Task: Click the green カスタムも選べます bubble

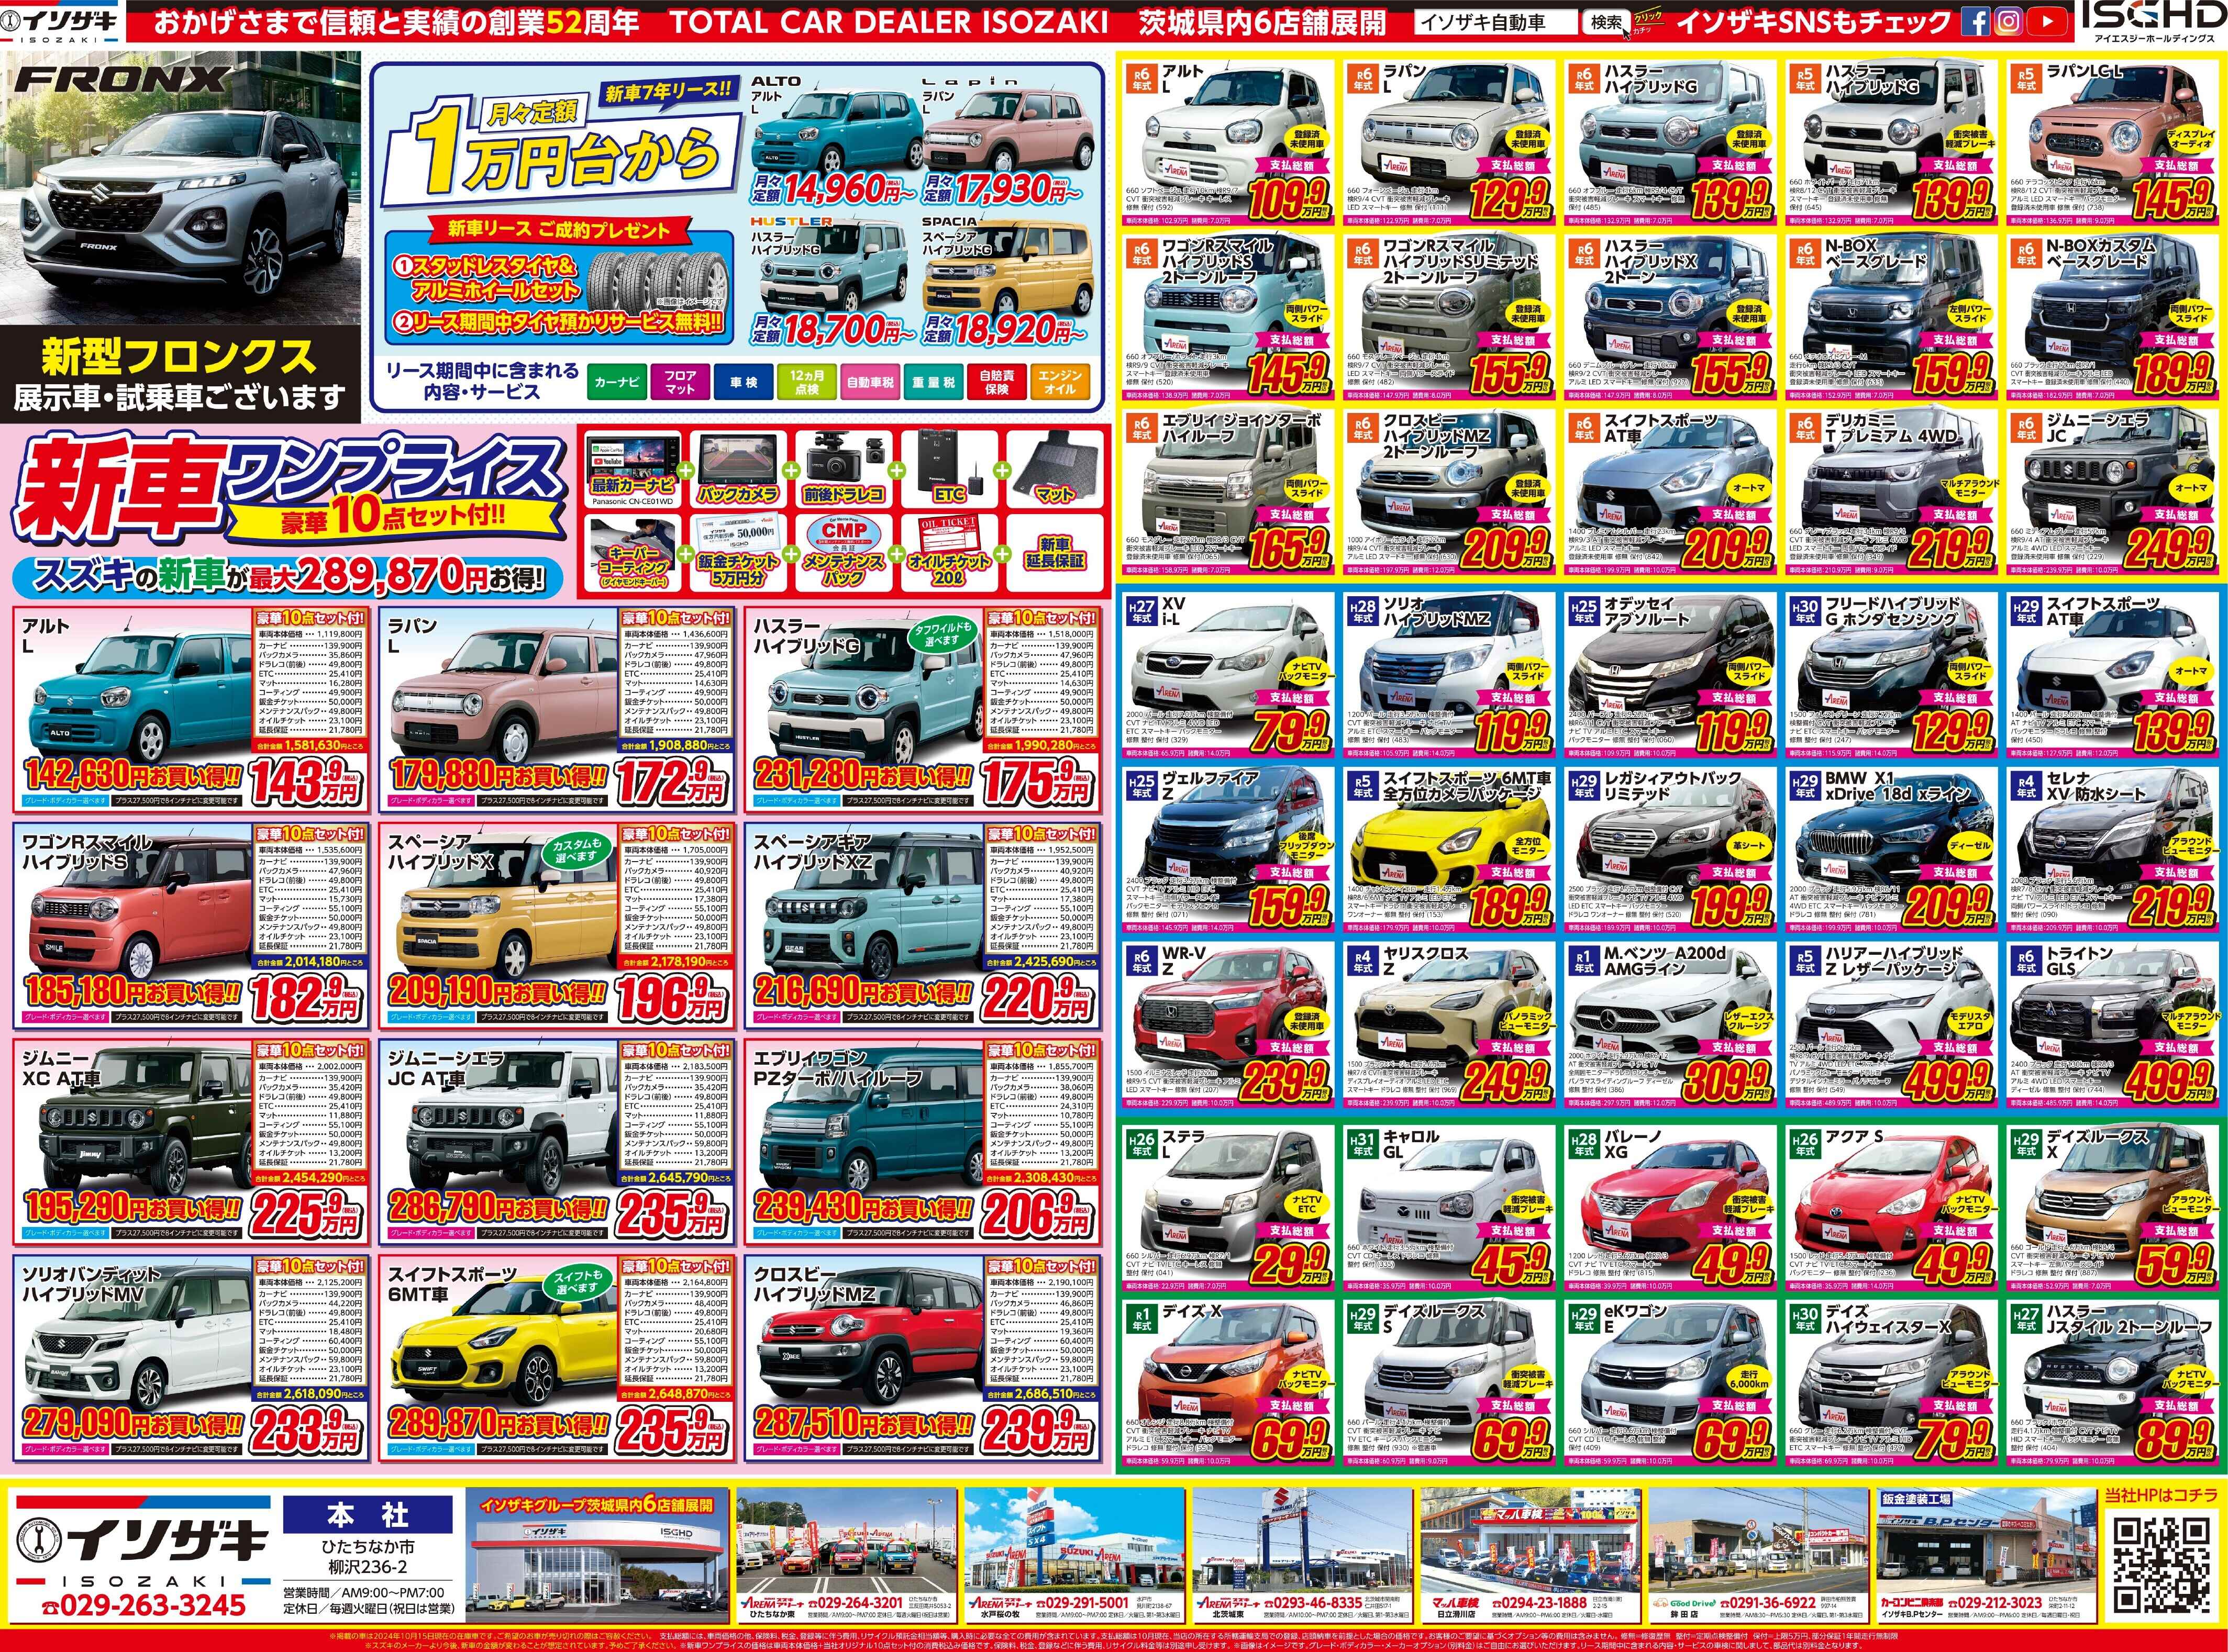Action: coord(577,852)
